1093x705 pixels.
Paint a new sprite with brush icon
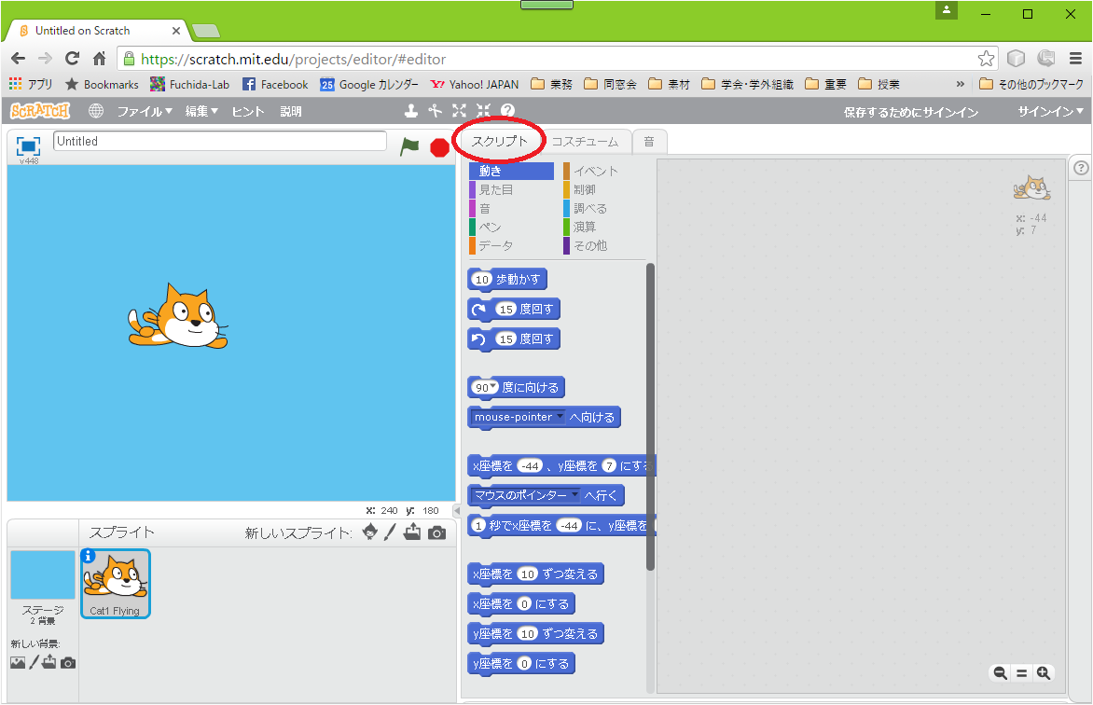point(391,532)
